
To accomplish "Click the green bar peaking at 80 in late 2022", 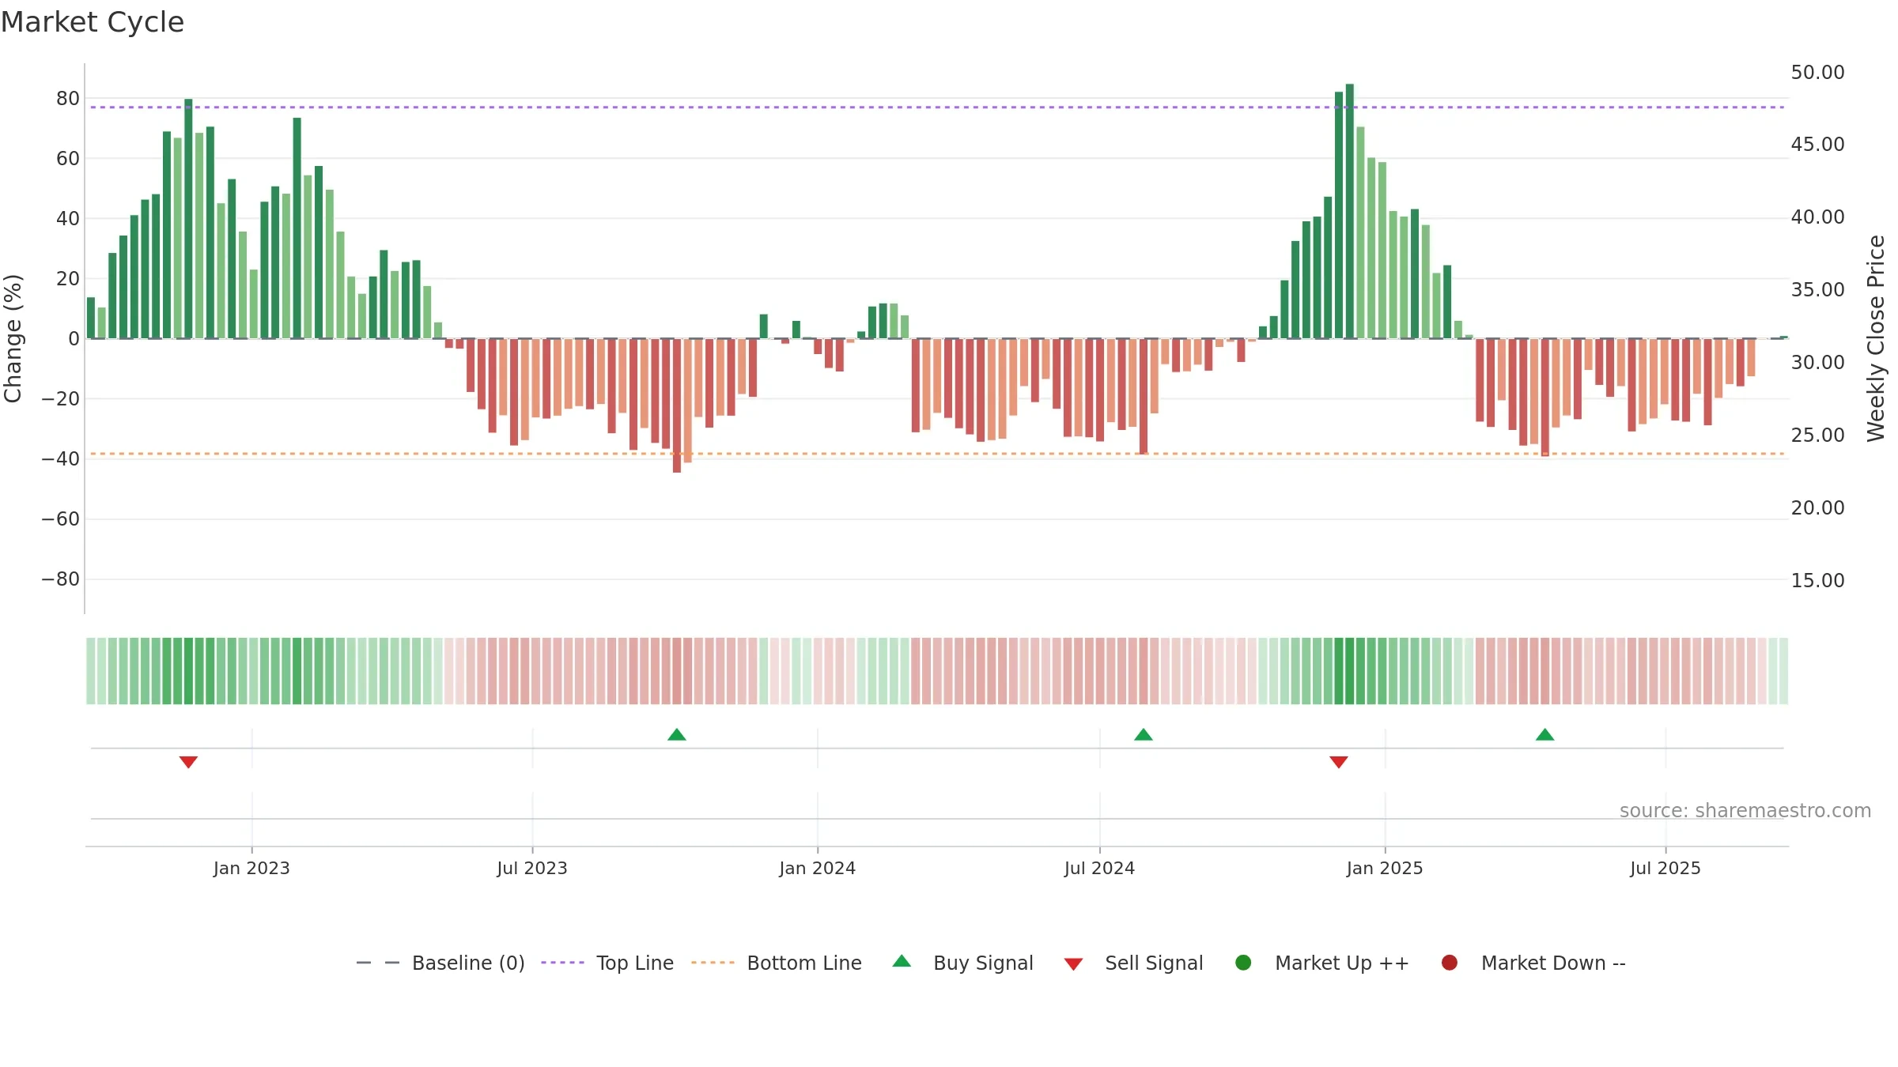I will coord(188,219).
